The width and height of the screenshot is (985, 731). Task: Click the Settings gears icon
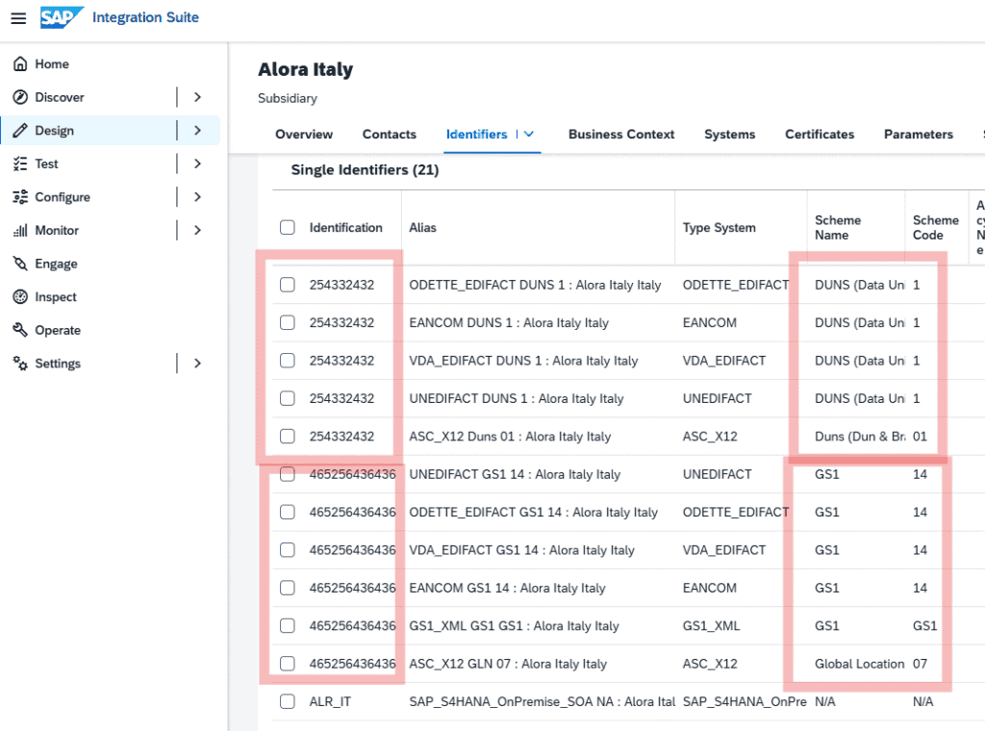pos(20,364)
